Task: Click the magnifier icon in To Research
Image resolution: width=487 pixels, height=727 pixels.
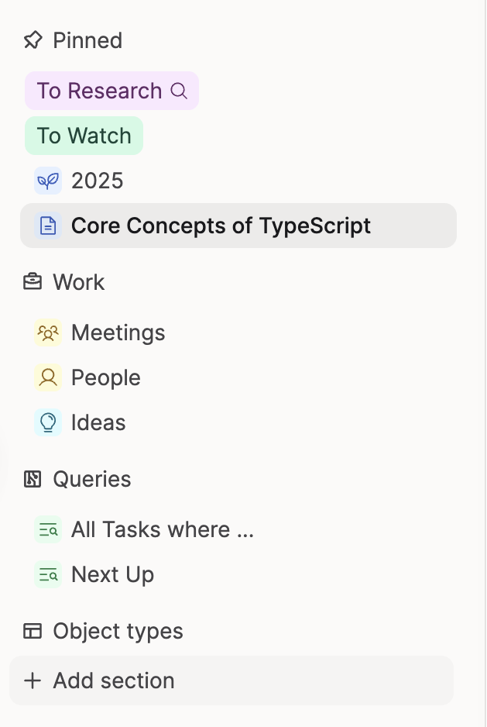Action: pos(179,91)
